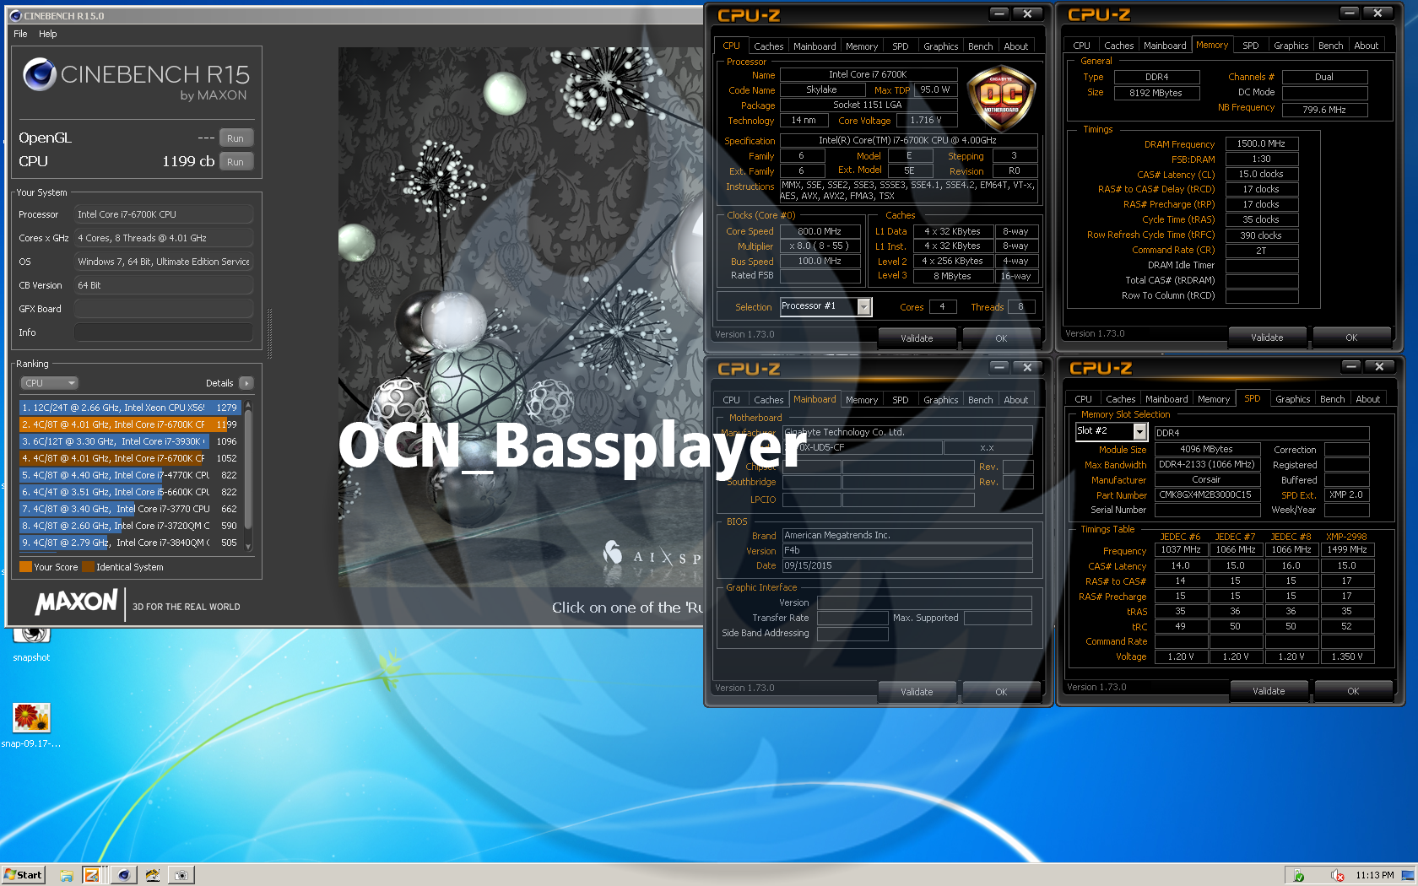Image resolution: width=1418 pixels, height=886 pixels.
Task: Click the XMP-2998 column header
Action: (x=1346, y=537)
